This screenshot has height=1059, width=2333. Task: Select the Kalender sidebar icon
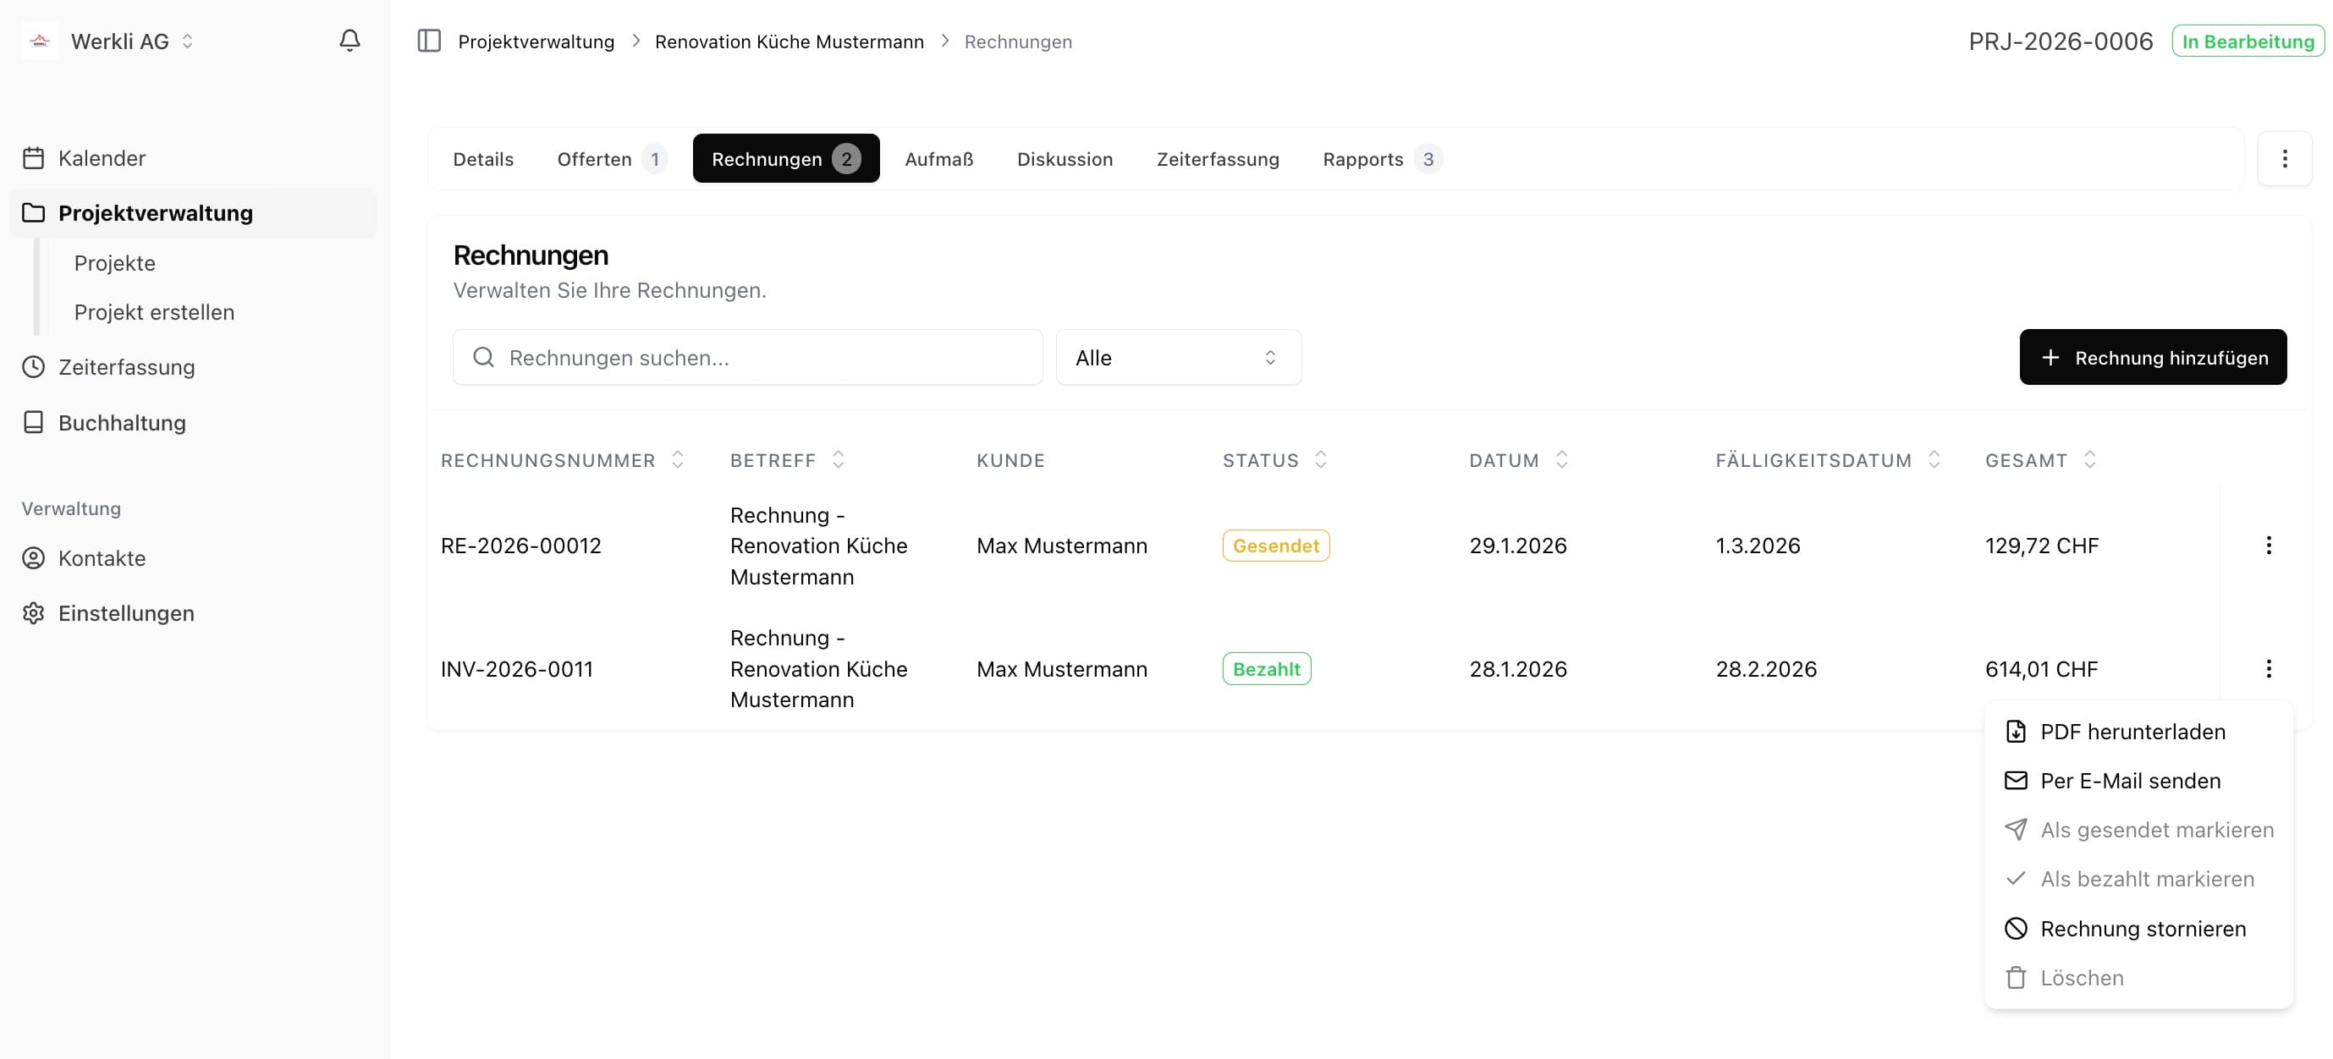tap(34, 157)
